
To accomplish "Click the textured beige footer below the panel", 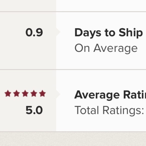I will point(73,139).
